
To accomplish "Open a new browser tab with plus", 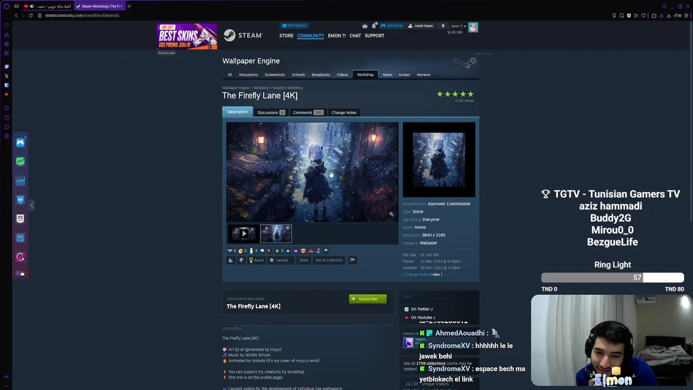I will 129,6.
